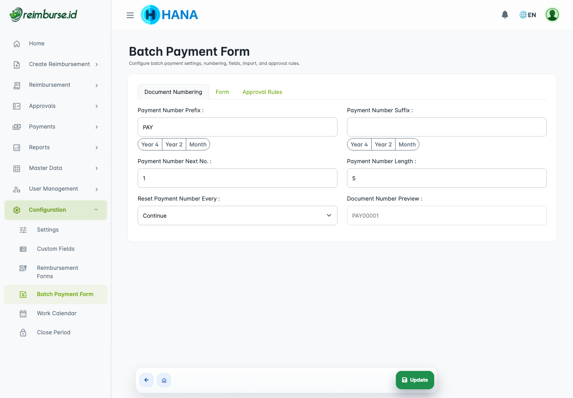
Task: Open the Reports sidebar icon
Action: coord(16,147)
